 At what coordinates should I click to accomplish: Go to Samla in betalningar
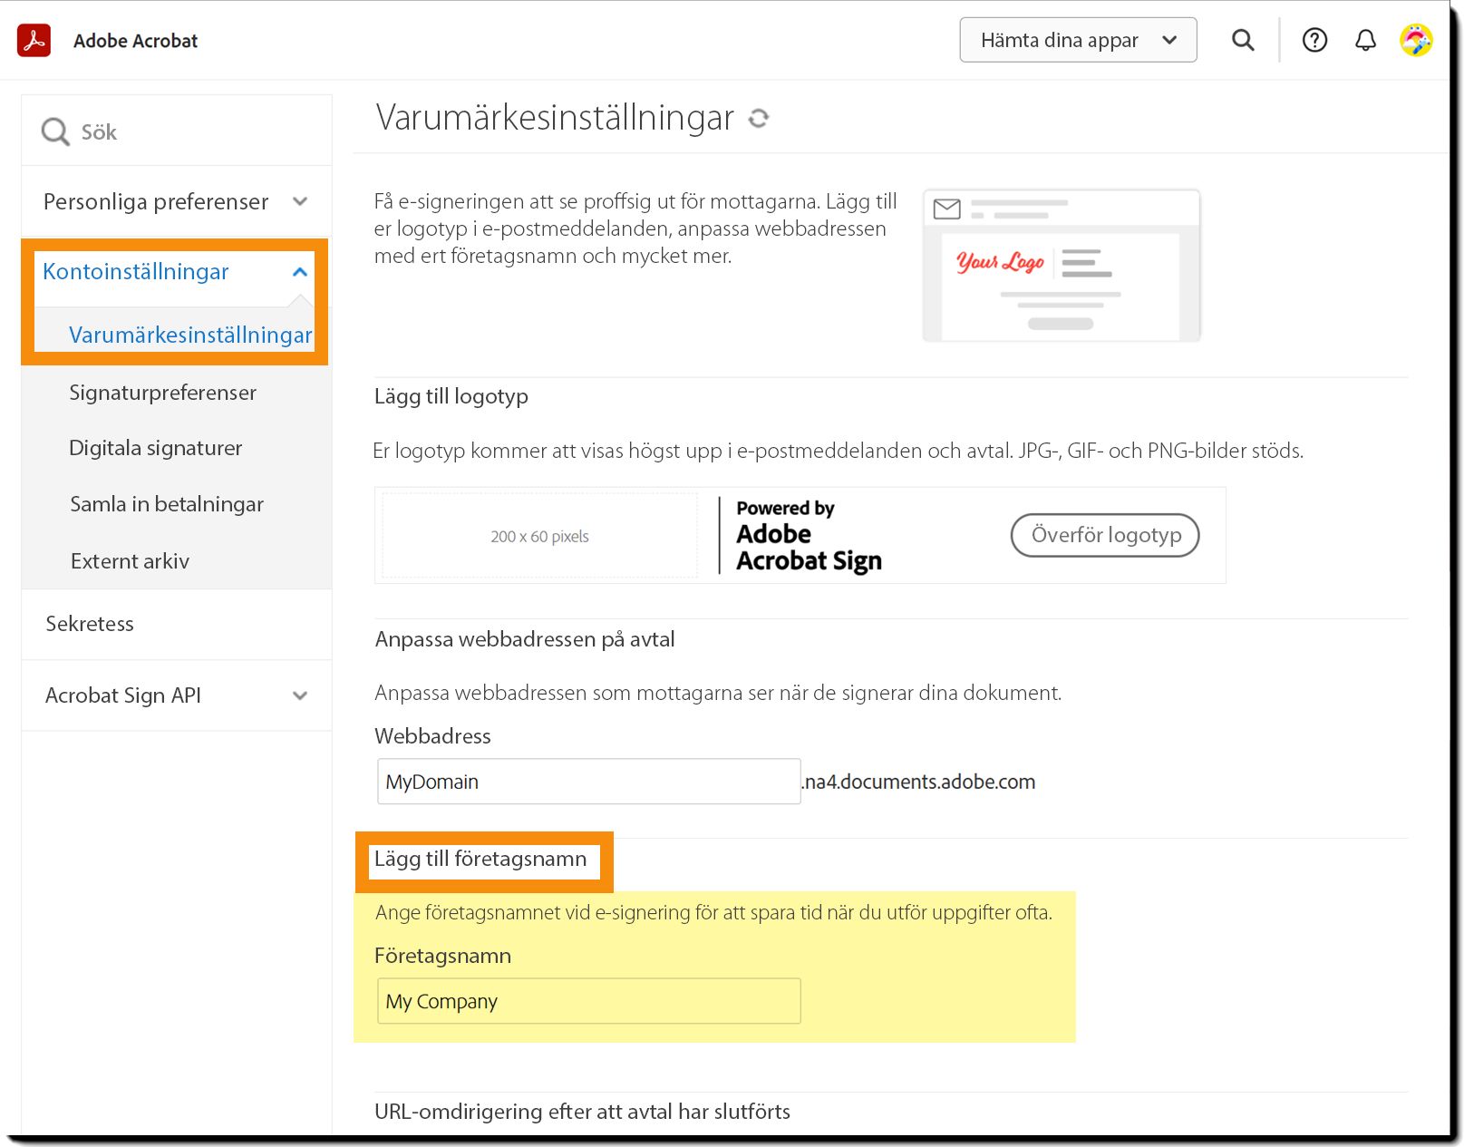click(x=167, y=504)
